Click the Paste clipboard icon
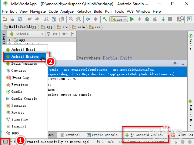This screenshot has height=145, width=194. pos(62,19)
